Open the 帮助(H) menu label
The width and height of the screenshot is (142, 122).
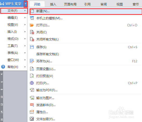(13, 67)
